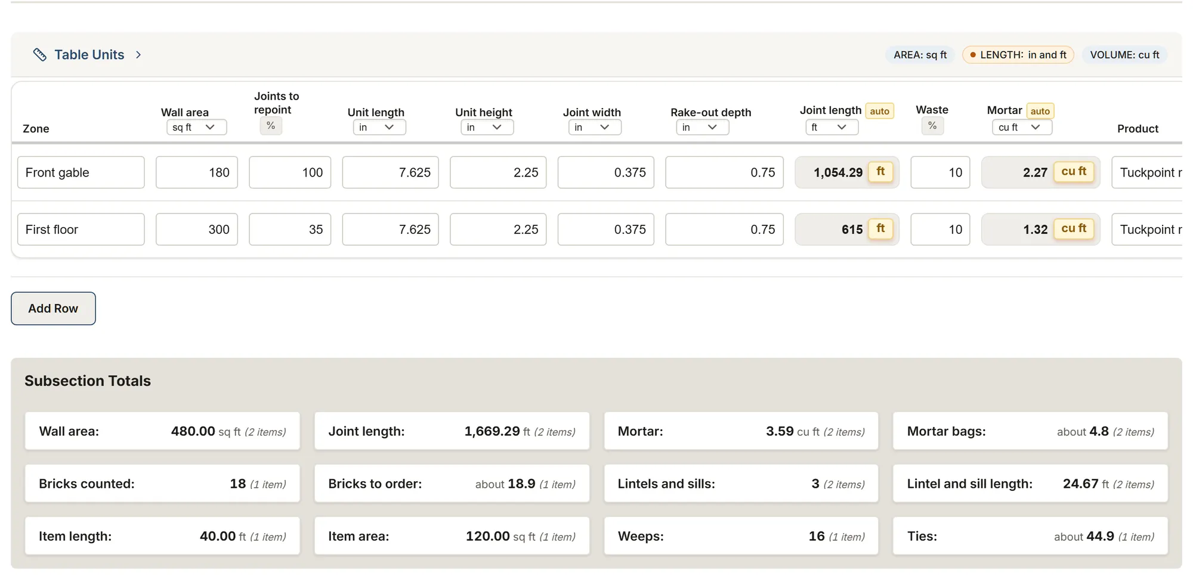Click Front gable unit height 2.25
The height and width of the screenshot is (579, 1193).
click(498, 172)
